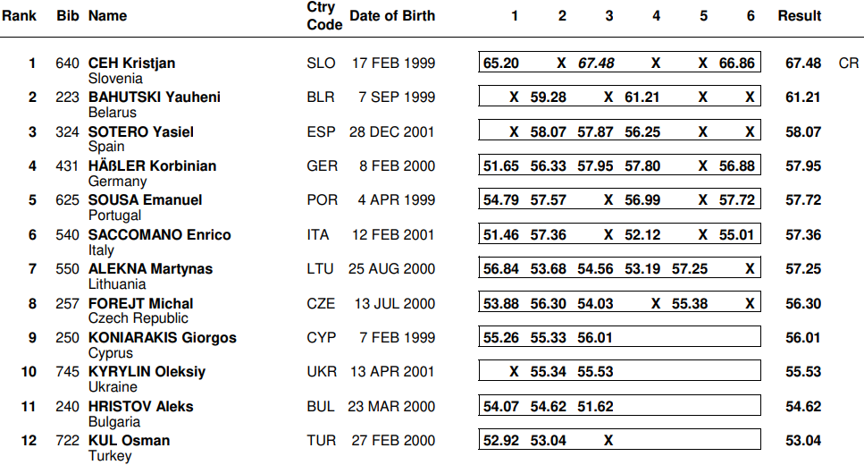The image size is (864, 465).
Task: Click BAHUTSKI Yauheni's name
Action: 154,97
